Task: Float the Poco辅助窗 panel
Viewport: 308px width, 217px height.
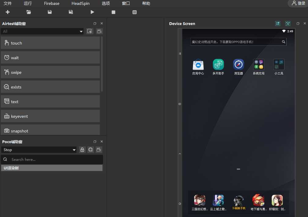Action: 95,142
